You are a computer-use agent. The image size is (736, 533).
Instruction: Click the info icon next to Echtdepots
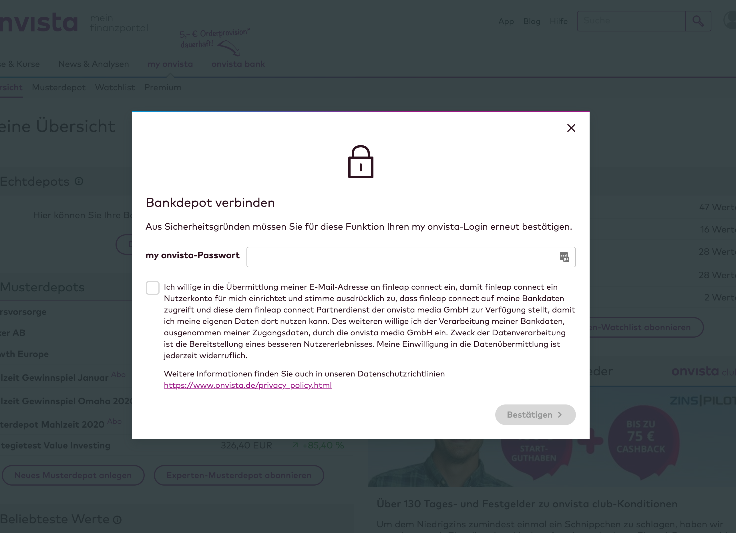tap(79, 182)
